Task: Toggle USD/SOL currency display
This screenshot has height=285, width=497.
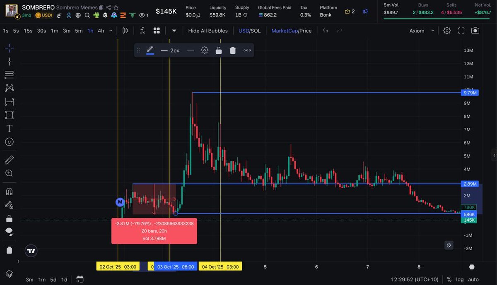Action: coord(250,31)
